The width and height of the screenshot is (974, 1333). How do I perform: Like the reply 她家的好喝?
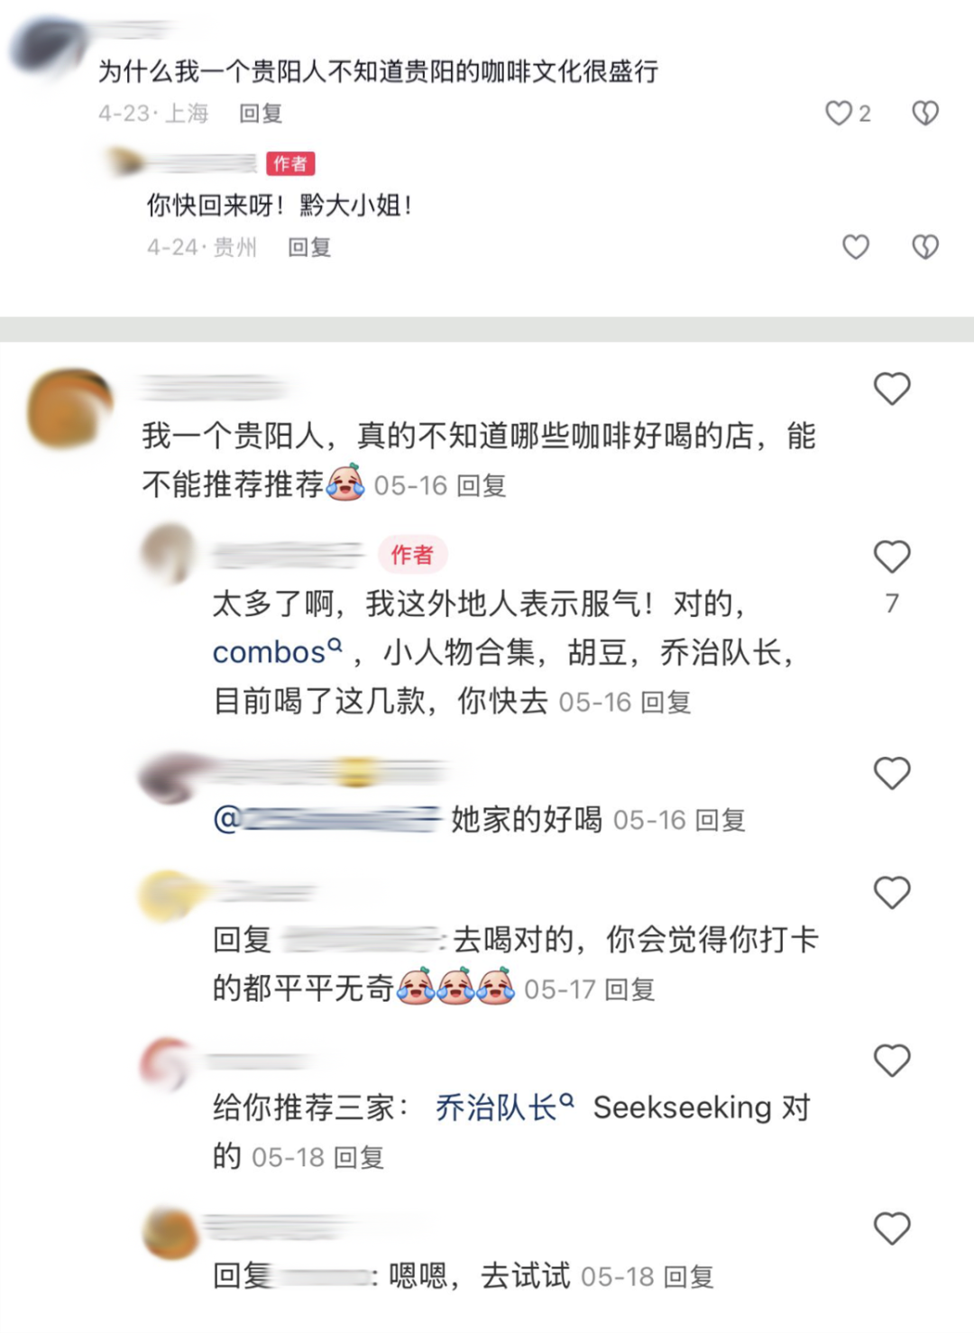pyautogui.click(x=892, y=773)
